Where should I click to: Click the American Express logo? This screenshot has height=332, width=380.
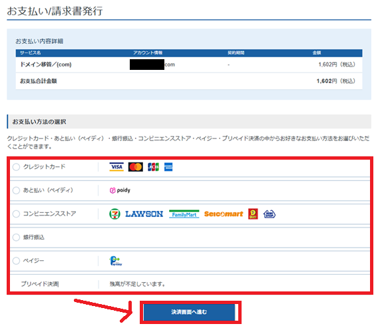point(168,167)
